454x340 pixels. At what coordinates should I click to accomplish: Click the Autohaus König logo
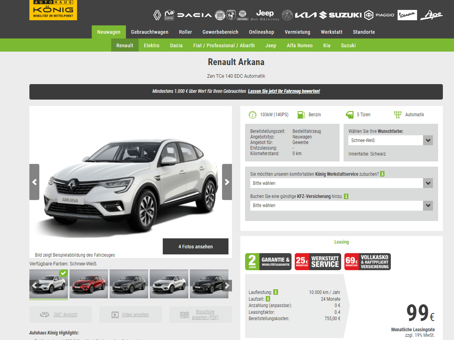pos(53,10)
